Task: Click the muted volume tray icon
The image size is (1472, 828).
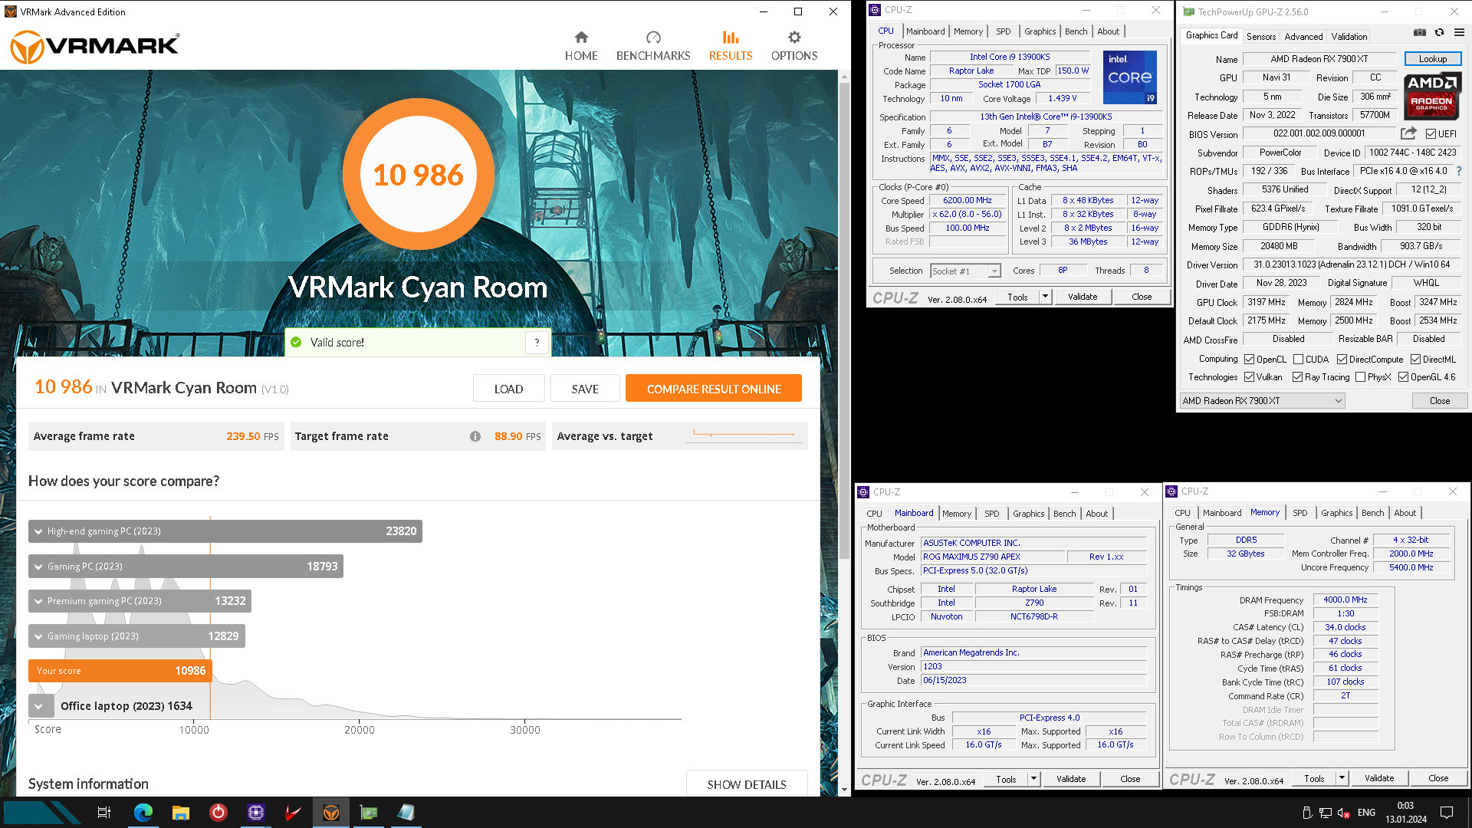Action: point(1343,813)
